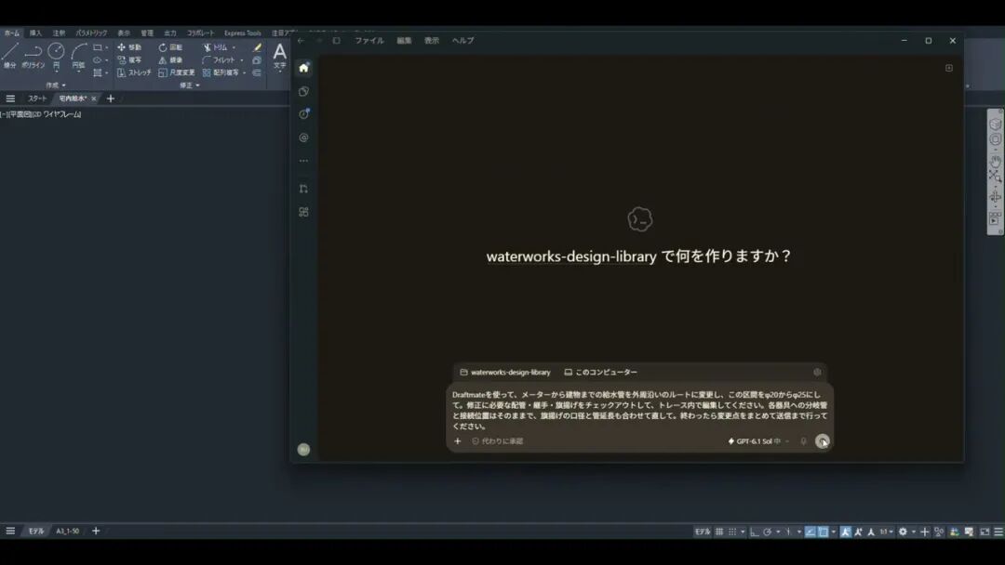Image resolution: width=1005 pixels, height=565 pixels.
Task: Select the Line (線分) tool in AutoCAD
Action: tap(9, 55)
